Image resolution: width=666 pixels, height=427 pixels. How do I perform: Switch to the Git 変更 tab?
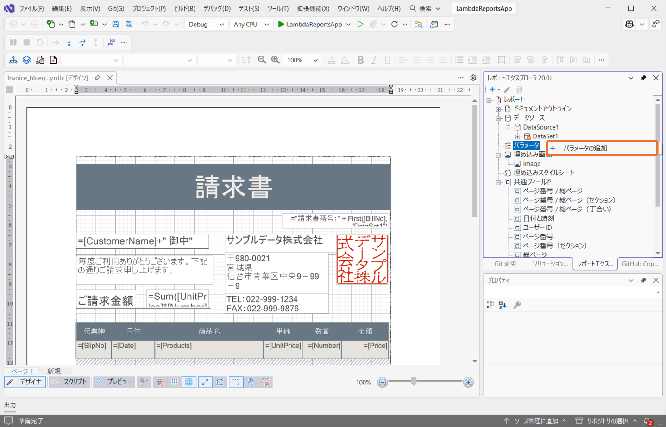[x=505, y=264]
